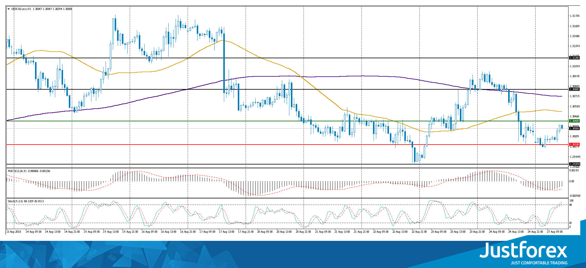
Task: Click the 14 Aug 05:00 time label
Action: (x=33, y=232)
